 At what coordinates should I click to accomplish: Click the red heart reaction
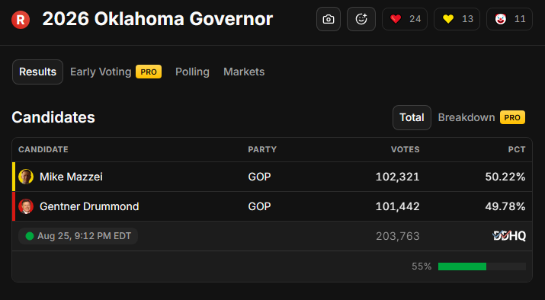pos(405,19)
